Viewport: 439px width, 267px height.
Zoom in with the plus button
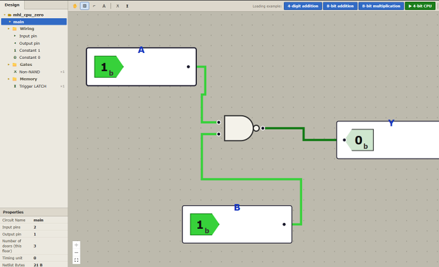pos(76,245)
